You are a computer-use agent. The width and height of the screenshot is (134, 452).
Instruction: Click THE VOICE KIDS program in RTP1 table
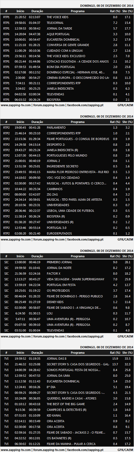[x=57, y=17]
